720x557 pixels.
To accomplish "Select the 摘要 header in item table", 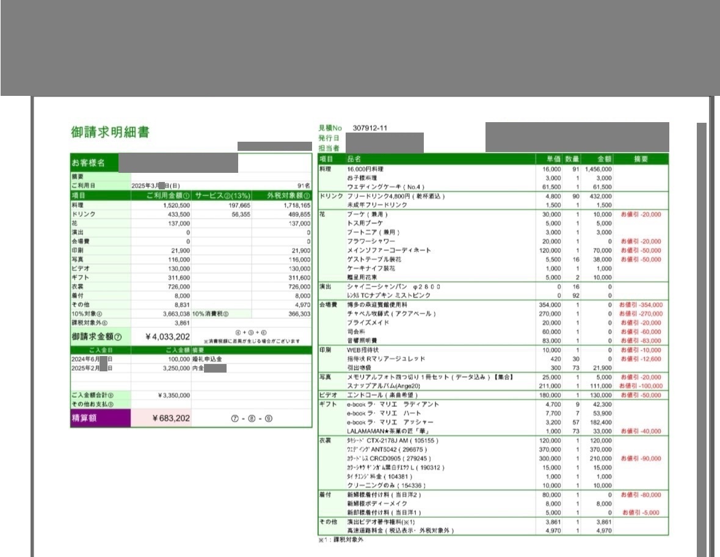I will coord(641,159).
